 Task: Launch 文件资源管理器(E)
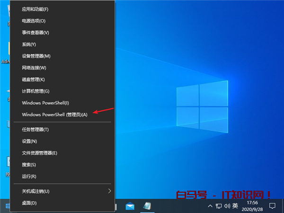click(x=39, y=153)
